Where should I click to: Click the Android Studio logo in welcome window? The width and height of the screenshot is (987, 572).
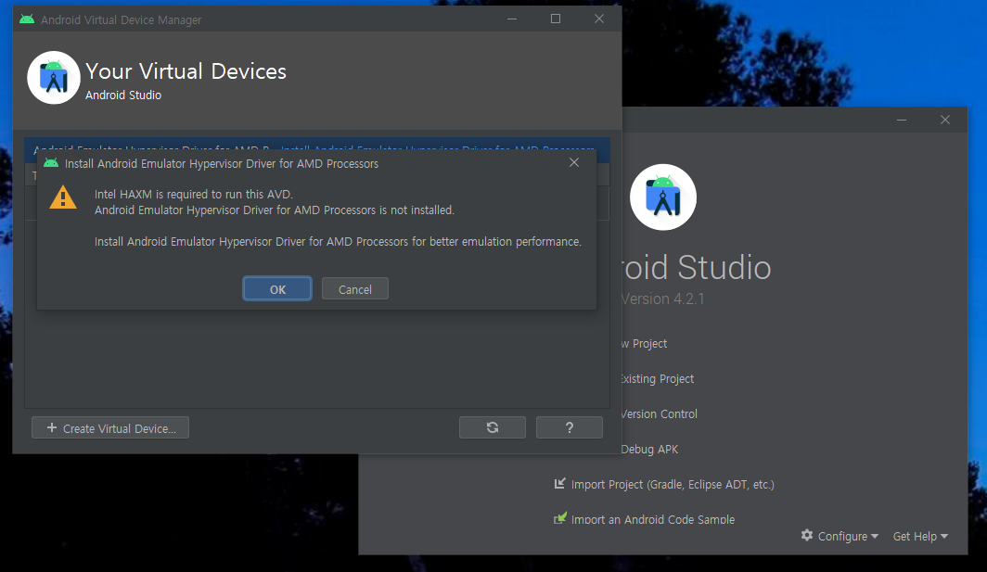tap(663, 197)
